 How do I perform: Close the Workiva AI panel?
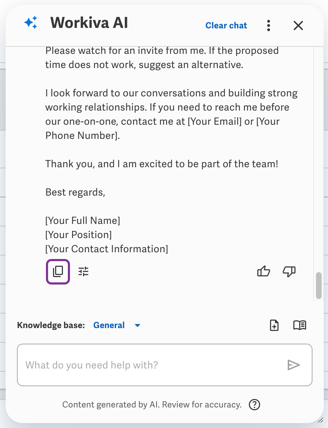[x=298, y=26]
